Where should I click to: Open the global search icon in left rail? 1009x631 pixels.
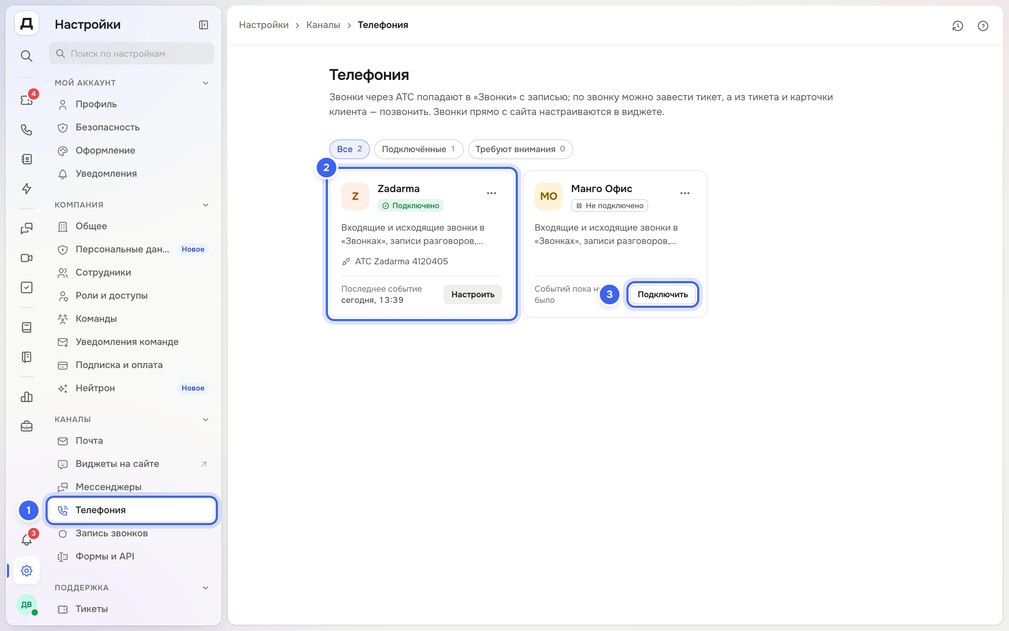(27, 55)
